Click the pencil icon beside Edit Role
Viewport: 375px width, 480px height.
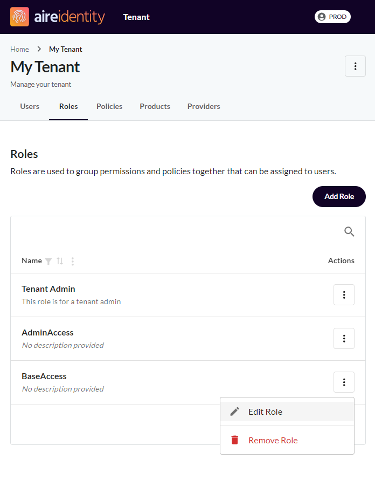[234, 412]
